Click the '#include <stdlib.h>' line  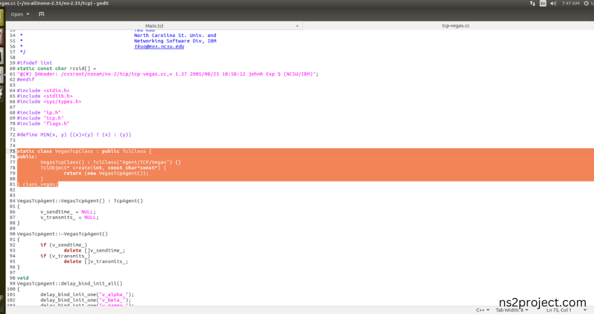pyautogui.click(x=45, y=97)
